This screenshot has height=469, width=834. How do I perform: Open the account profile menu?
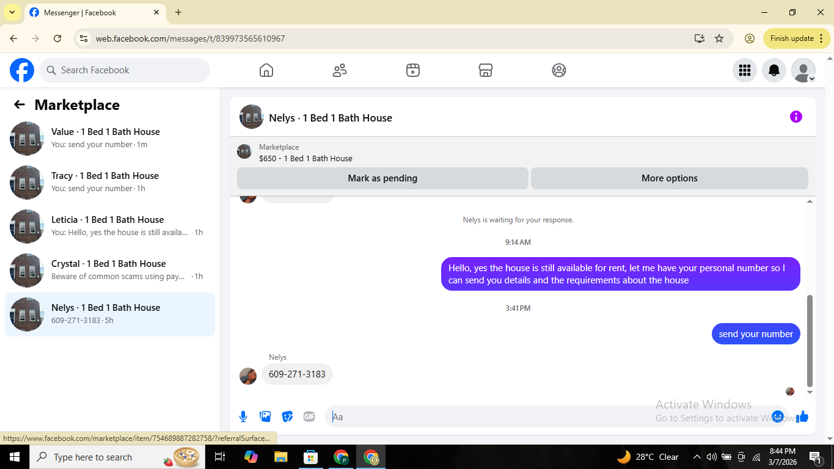803,70
